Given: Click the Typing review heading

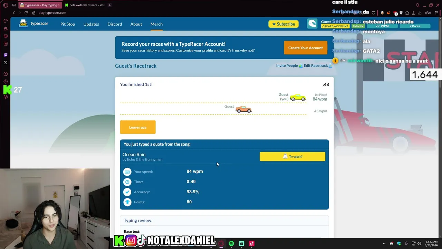Looking at the screenshot, I should click(x=138, y=221).
